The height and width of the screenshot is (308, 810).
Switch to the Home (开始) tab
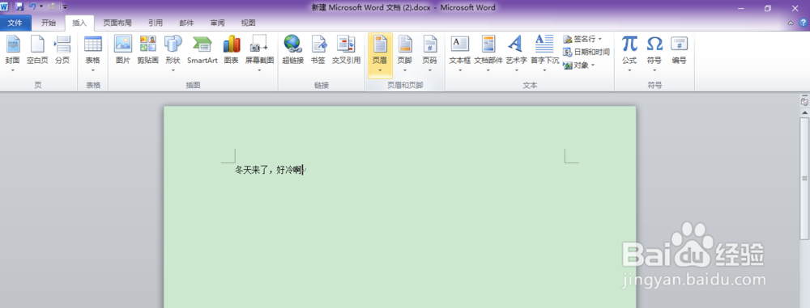pos(49,23)
